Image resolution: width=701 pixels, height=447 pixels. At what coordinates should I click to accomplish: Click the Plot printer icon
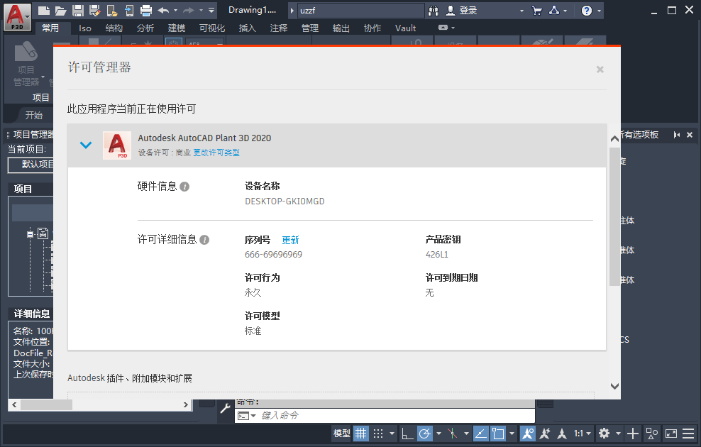pyautogui.click(x=146, y=10)
